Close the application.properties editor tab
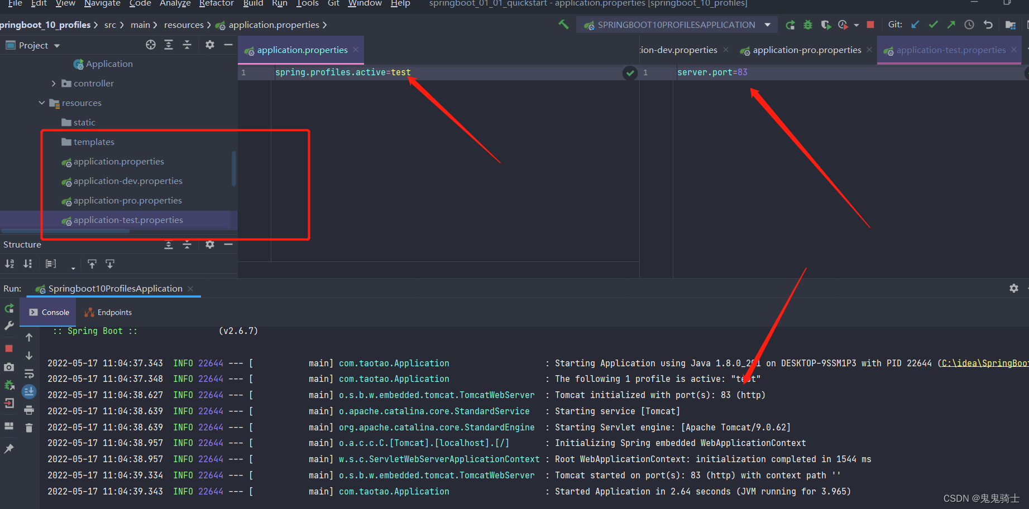1029x509 pixels. point(356,50)
